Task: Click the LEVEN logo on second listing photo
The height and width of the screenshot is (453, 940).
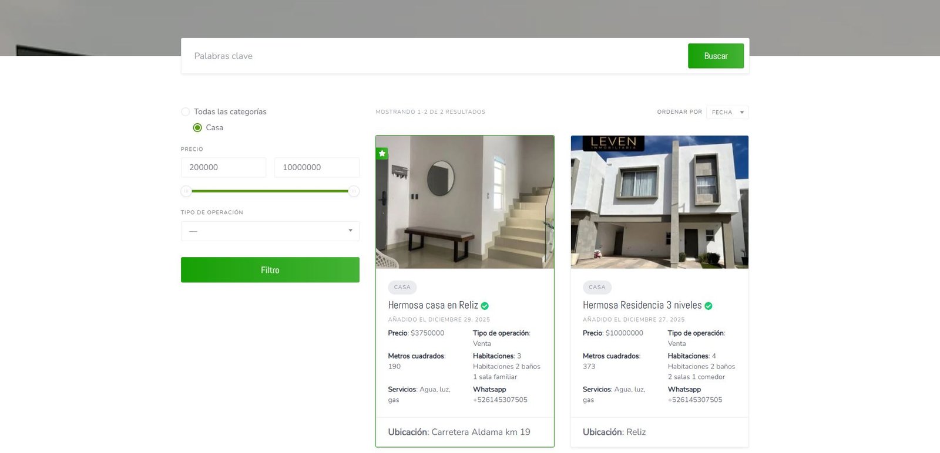Action: (x=613, y=143)
